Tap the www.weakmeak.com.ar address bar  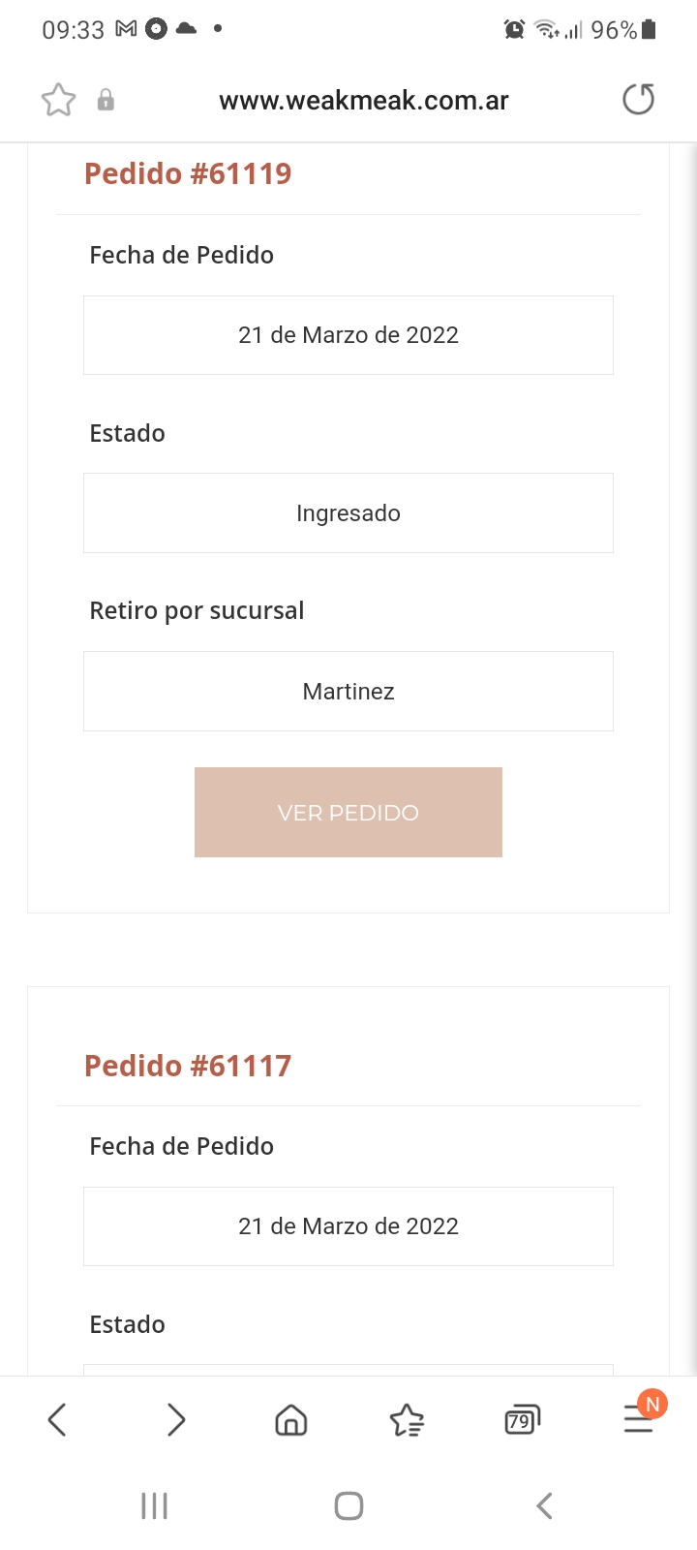pyautogui.click(x=364, y=100)
